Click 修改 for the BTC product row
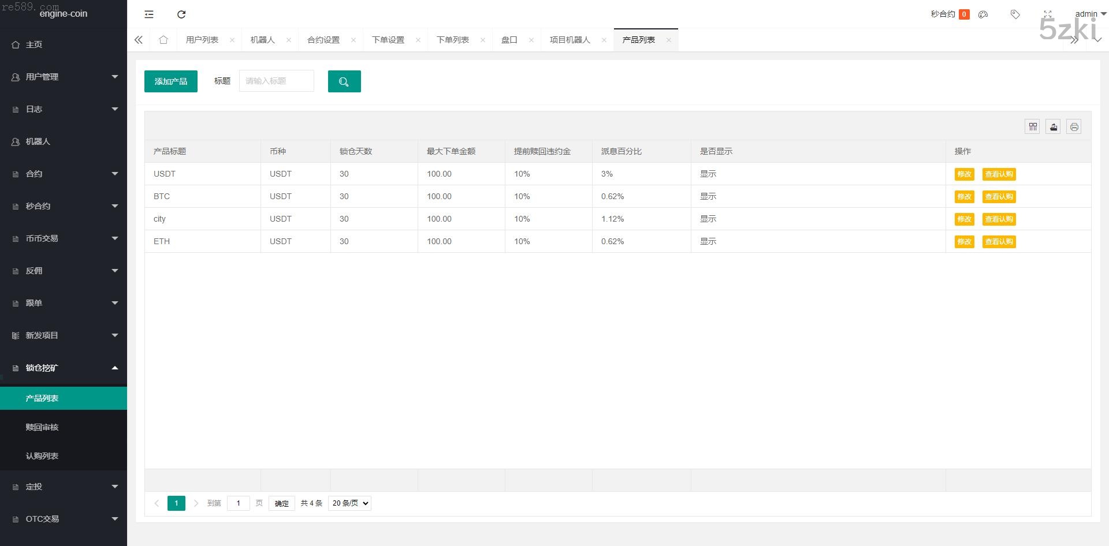Screen dimensions: 1109x546 point(964,197)
